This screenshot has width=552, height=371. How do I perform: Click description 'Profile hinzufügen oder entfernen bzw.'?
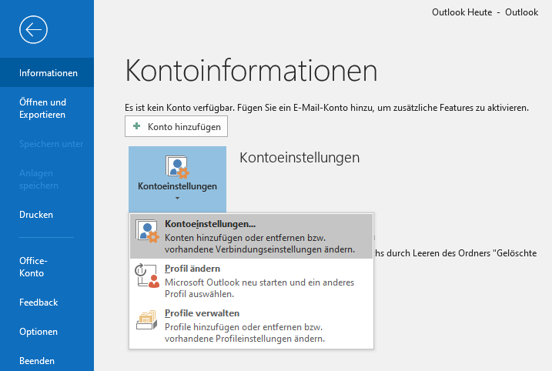(x=243, y=327)
